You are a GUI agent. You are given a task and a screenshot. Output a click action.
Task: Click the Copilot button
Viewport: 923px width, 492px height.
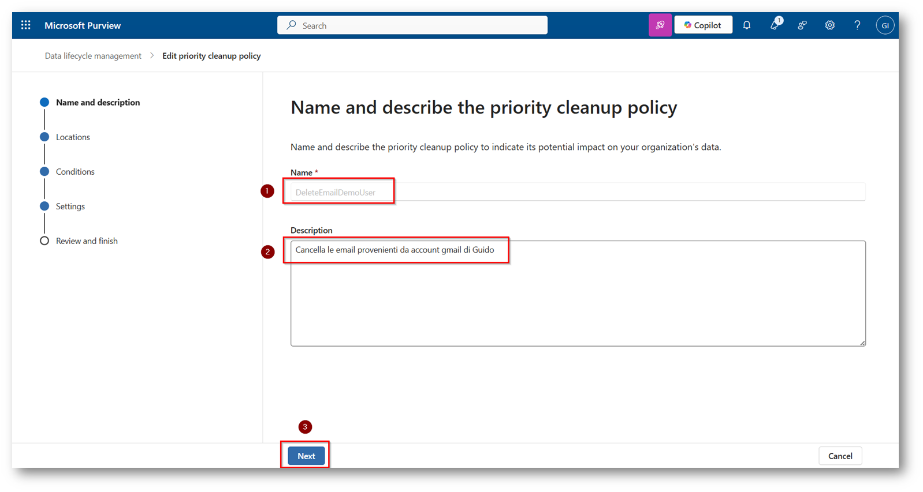coord(703,25)
